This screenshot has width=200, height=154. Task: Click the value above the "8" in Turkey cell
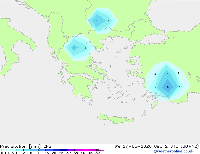(167, 74)
